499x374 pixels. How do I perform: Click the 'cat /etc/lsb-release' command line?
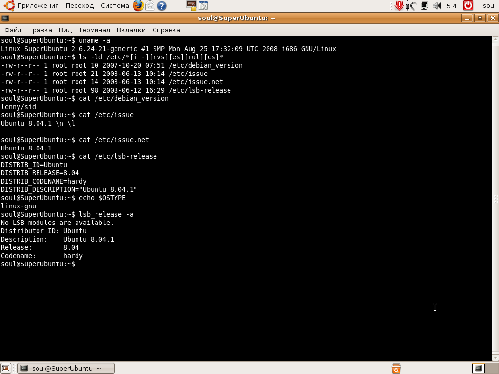point(79,156)
